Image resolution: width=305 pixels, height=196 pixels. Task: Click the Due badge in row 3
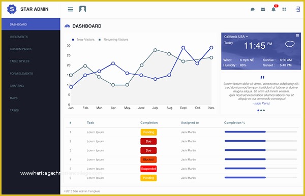pyautogui.click(x=148, y=150)
